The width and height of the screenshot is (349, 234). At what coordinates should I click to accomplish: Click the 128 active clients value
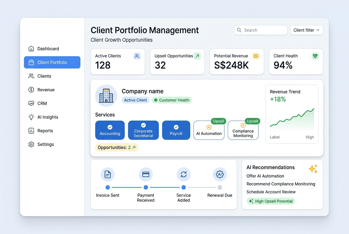pos(103,65)
